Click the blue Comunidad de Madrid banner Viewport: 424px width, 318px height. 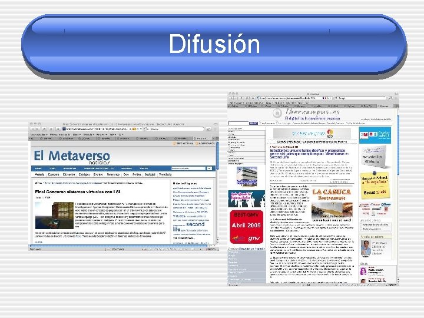coord(375,135)
